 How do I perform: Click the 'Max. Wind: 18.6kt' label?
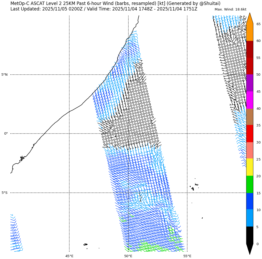tap(230, 9)
